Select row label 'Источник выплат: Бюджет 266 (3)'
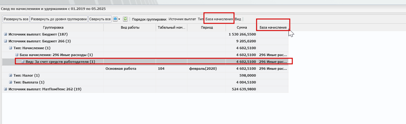Viewport: 406px width, 124px height. pyautogui.click(x=39, y=41)
